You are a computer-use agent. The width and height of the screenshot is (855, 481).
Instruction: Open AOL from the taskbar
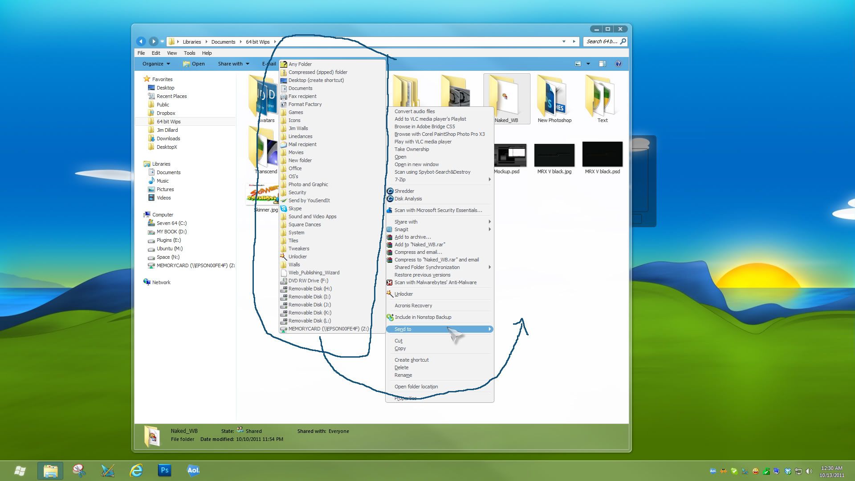[193, 470]
